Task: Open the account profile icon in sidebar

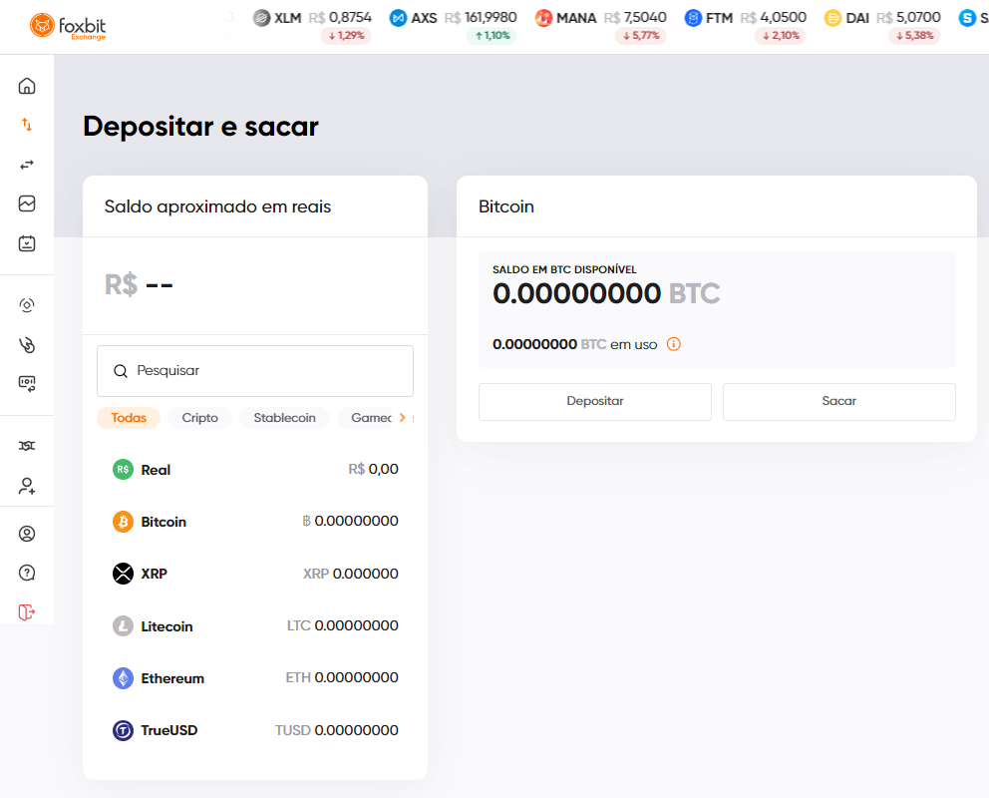Action: pyautogui.click(x=27, y=533)
